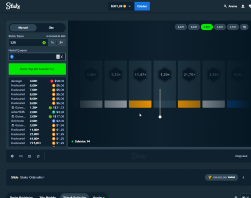Click the green 2,46× result pill
This screenshot has width=251, height=198.
(207, 27)
